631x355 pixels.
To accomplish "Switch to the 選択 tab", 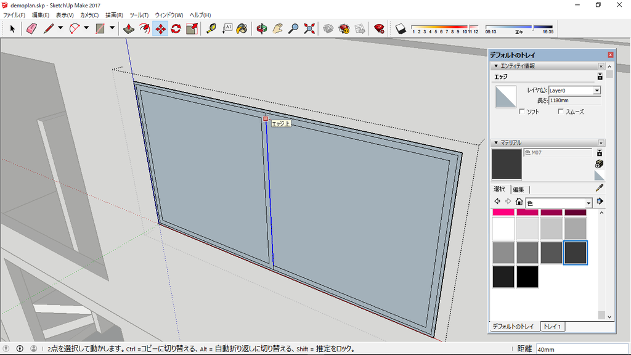I will click(x=499, y=189).
